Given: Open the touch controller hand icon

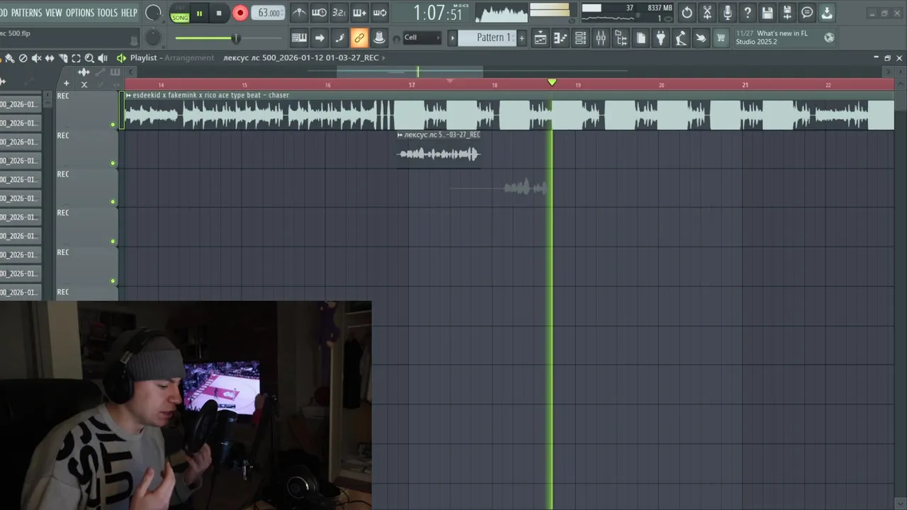Looking at the screenshot, I should 701,38.
